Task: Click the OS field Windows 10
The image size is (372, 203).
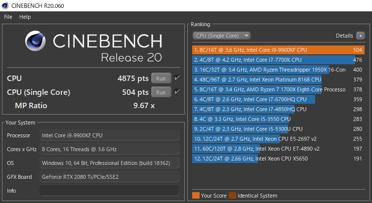Action: 109,163
